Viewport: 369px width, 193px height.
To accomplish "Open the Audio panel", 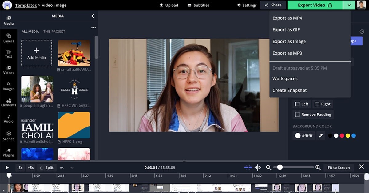I will tap(9, 119).
